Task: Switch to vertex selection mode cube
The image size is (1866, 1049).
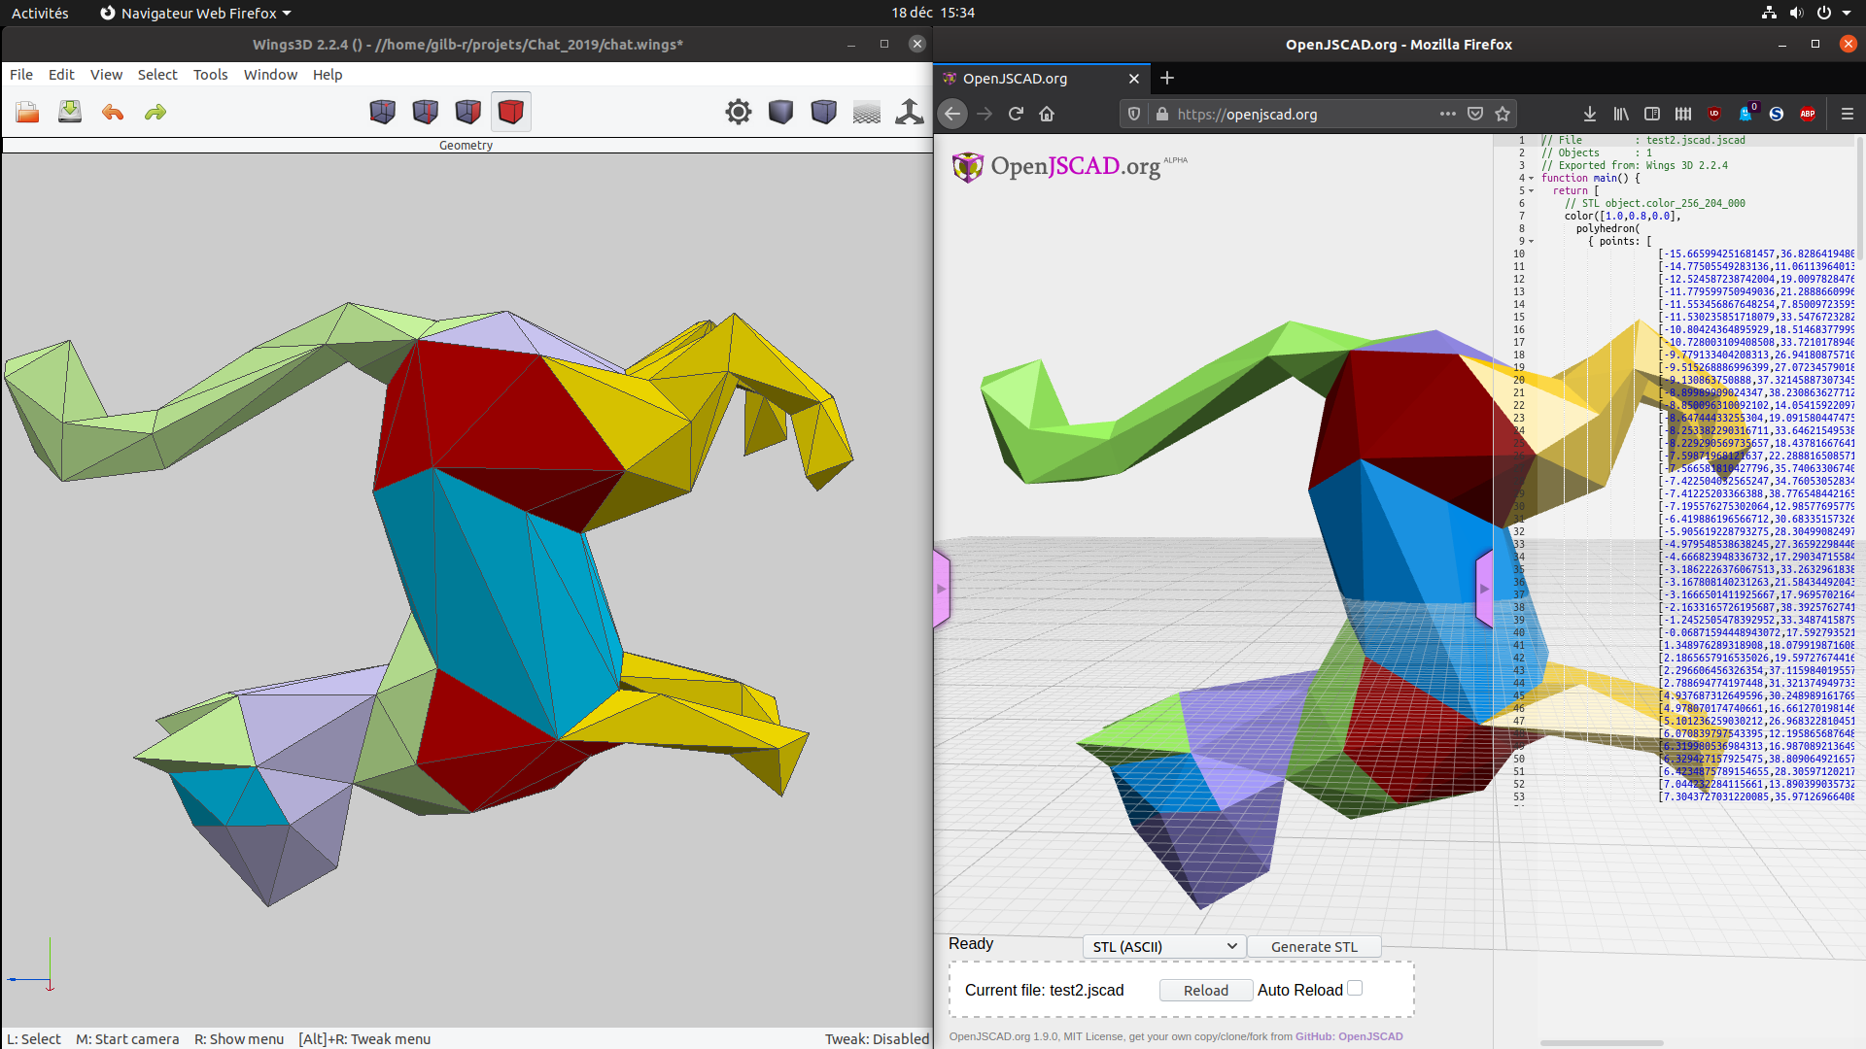Action: [383, 112]
